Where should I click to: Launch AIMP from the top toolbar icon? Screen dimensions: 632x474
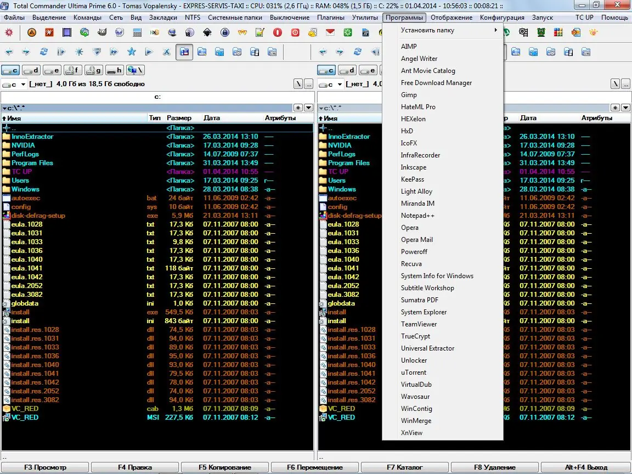(x=32, y=32)
